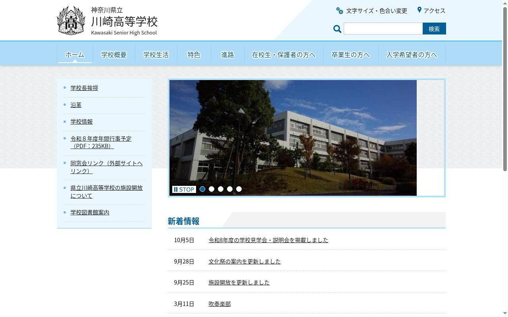The image size is (508, 317).
Task: Focus the site search text field
Action: click(383, 29)
